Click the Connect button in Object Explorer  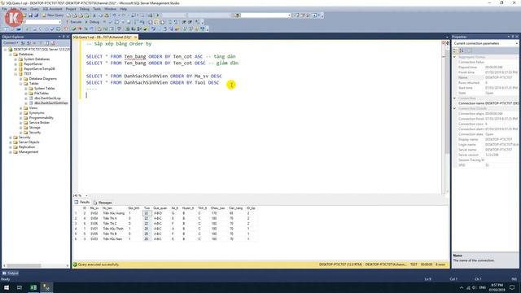[x=11, y=43]
